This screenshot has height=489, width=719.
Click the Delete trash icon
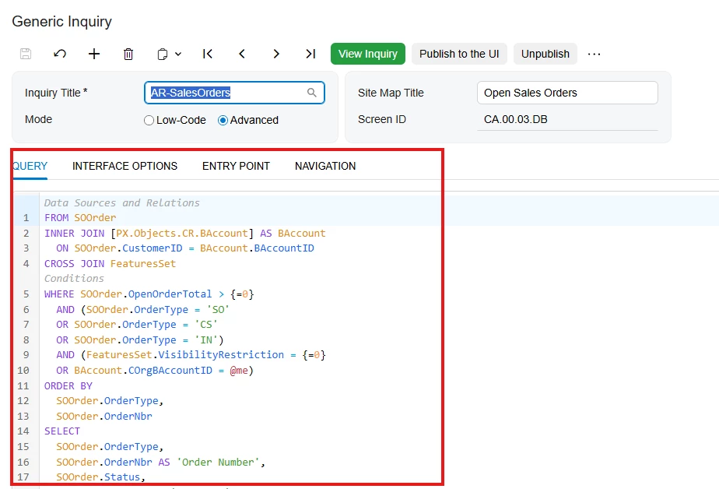click(x=128, y=55)
